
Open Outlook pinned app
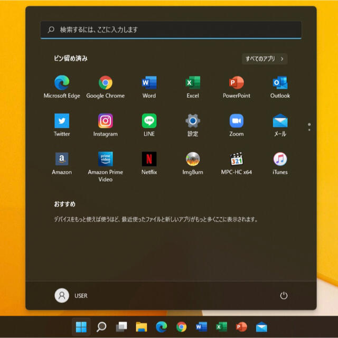[x=280, y=87]
